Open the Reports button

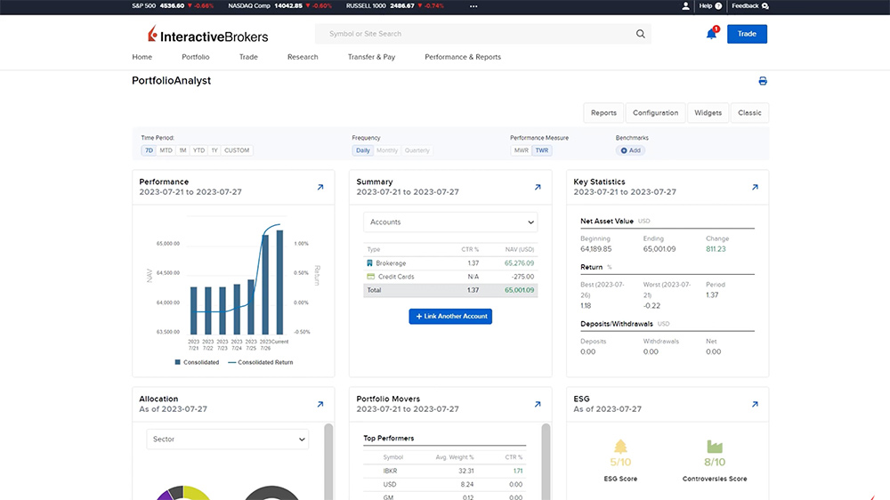pyautogui.click(x=603, y=112)
